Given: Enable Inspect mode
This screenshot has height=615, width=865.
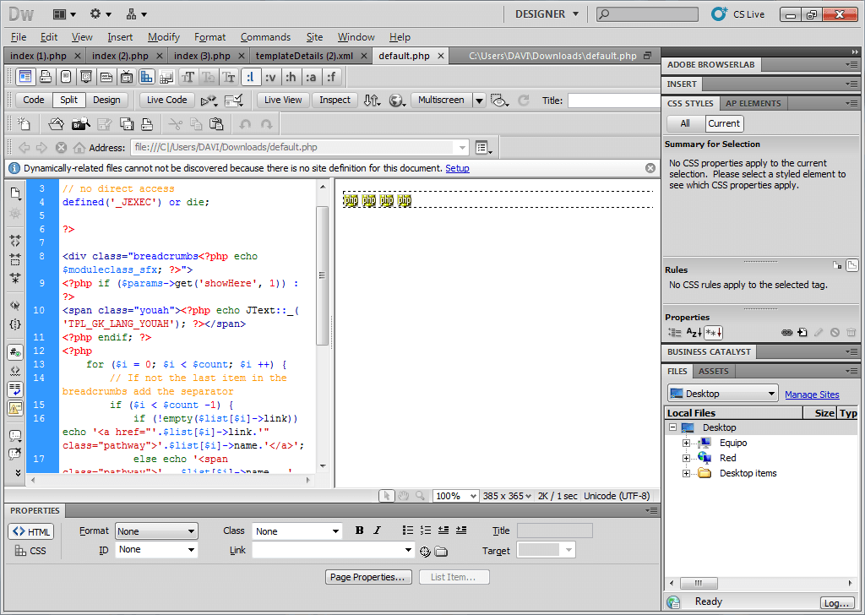Looking at the screenshot, I should click(335, 100).
